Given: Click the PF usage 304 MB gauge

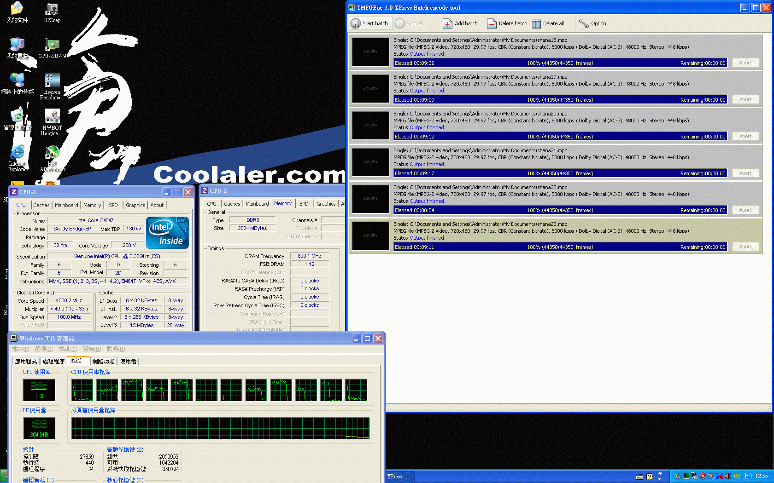Looking at the screenshot, I should [x=39, y=428].
